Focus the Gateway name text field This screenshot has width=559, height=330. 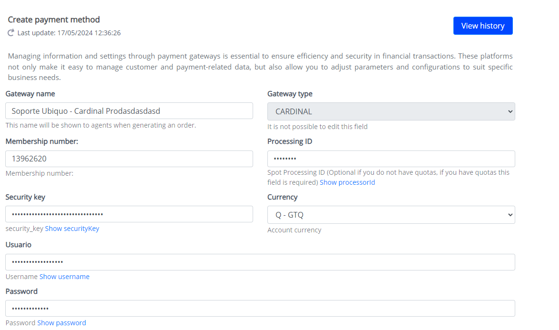[x=129, y=111]
